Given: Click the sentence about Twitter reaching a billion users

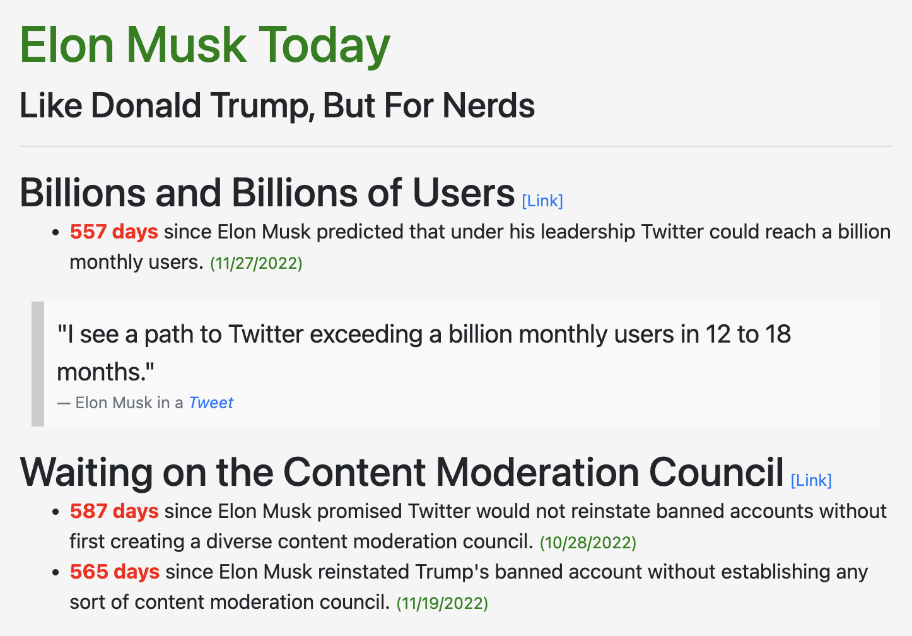Looking at the screenshot, I should point(480,247).
